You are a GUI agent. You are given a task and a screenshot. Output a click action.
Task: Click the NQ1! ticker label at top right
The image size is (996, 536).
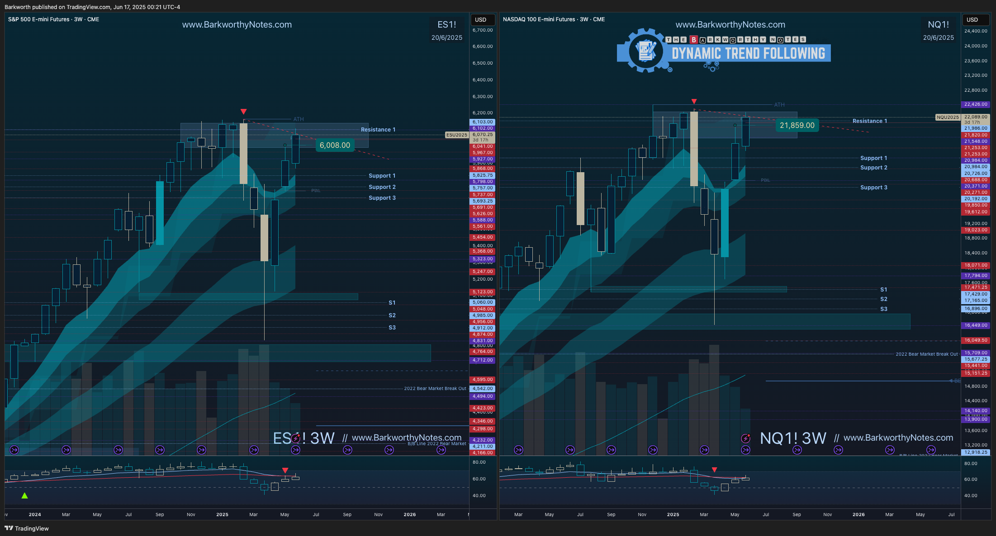pos(939,25)
